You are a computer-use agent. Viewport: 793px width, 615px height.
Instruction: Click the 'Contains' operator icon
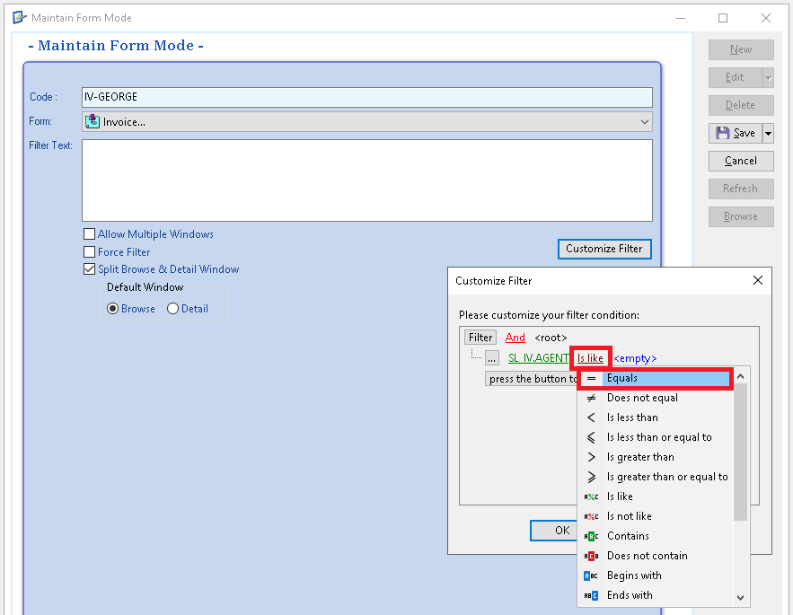pos(591,536)
